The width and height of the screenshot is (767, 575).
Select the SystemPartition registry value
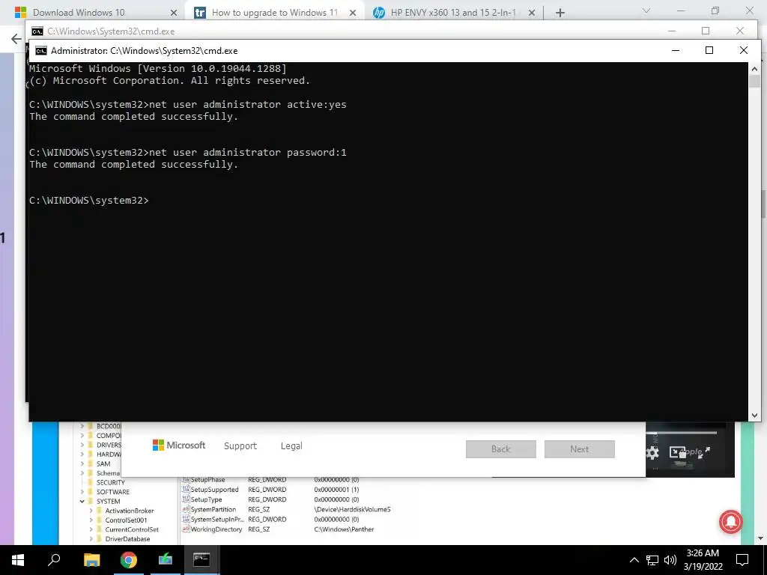tap(213, 509)
